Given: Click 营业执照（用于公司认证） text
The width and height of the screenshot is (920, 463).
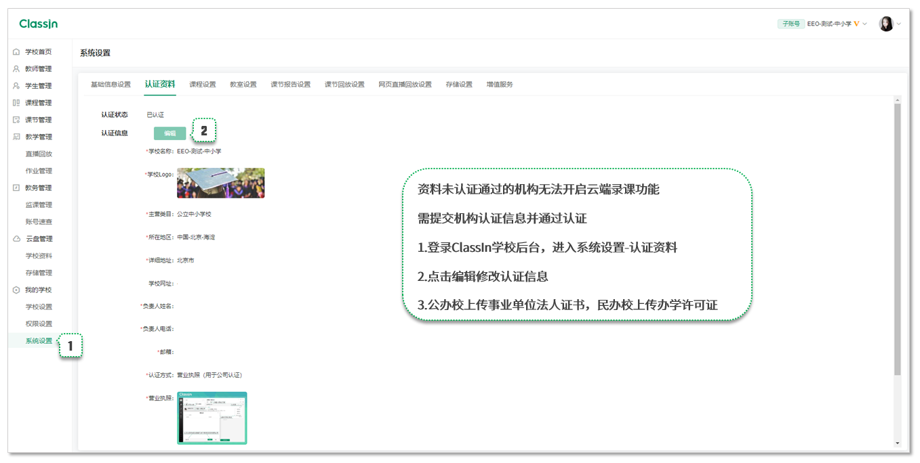Looking at the screenshot, I should (x=209, y=375).
